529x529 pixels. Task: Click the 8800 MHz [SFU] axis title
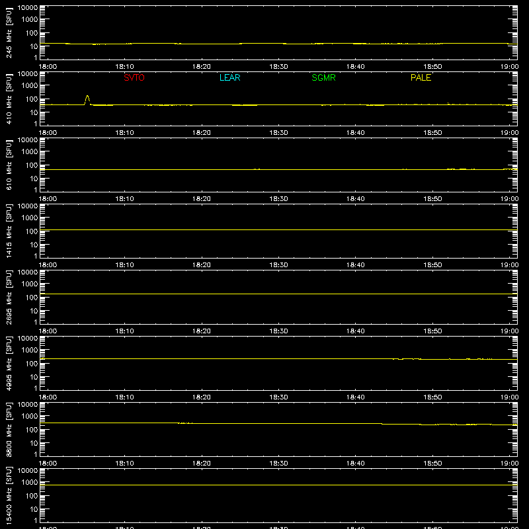[9, 430]
